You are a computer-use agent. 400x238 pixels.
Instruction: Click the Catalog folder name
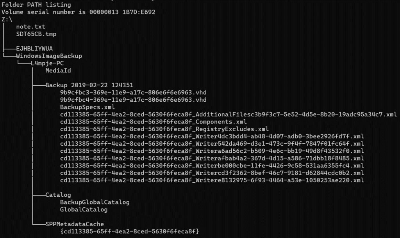pyautogui.click(x=58, y=195)
